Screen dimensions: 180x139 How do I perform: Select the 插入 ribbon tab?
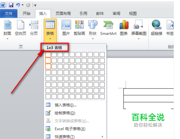[x=43, y=13]
